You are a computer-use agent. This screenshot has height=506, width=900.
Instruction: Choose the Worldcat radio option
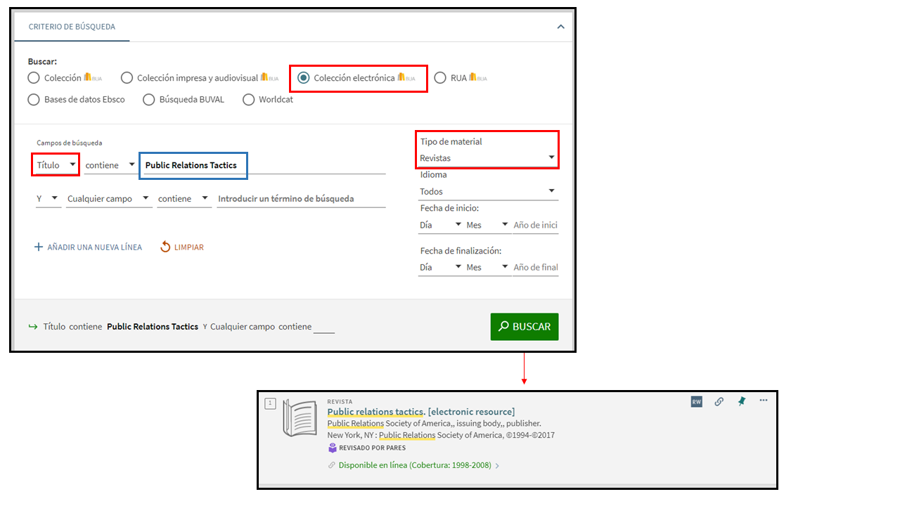click(x=248, y=100)
